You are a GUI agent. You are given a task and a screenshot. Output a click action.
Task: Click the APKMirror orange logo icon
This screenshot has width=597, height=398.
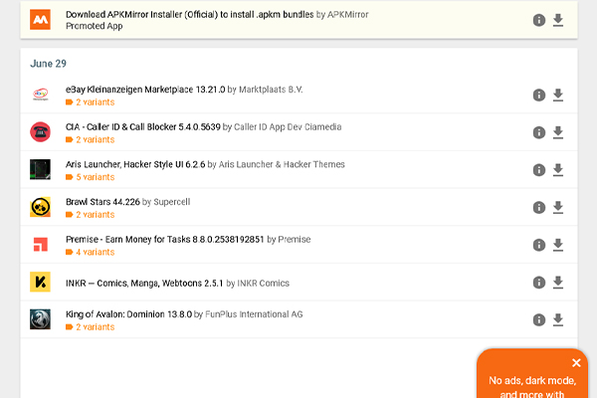(x=40, y=20)
